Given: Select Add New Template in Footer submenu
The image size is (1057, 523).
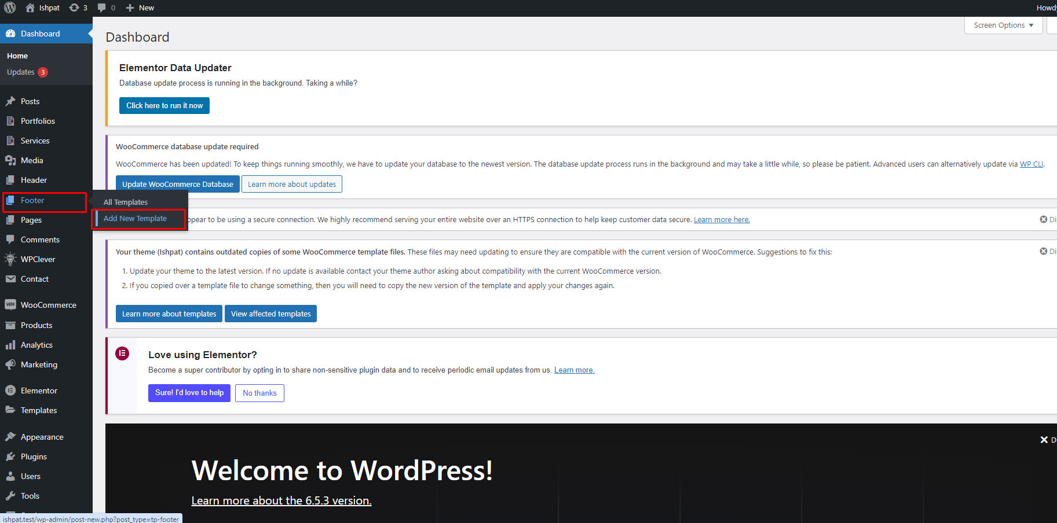Looking at the screenshot, I should tap(135, 218).
